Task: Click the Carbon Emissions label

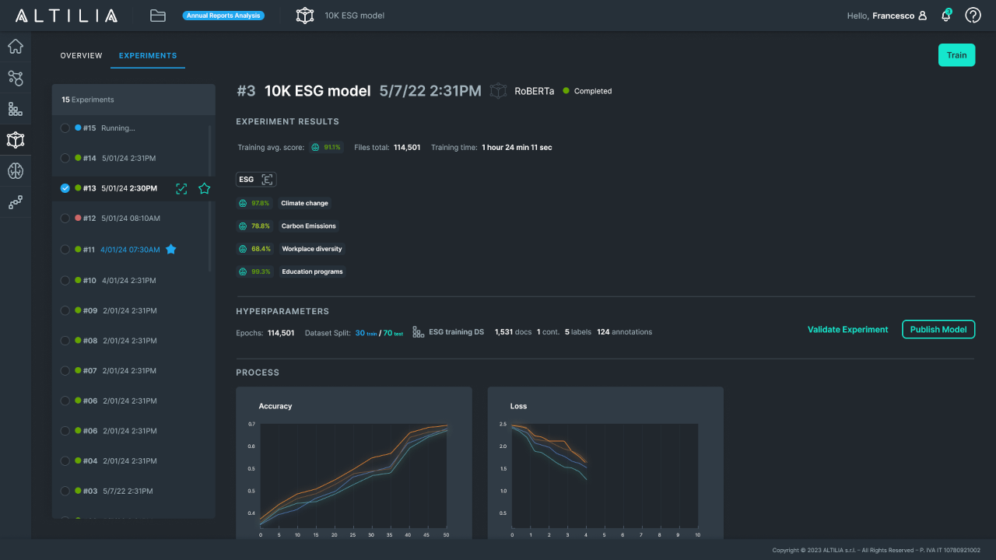Action: (x=309, y=226)
